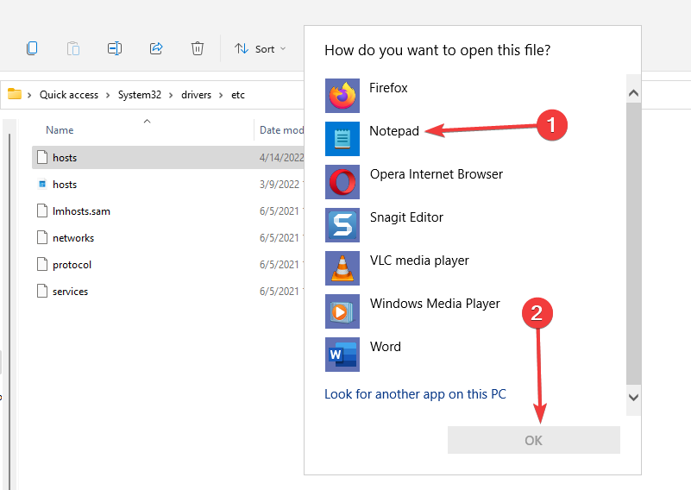Viewport: 691px width, 490px height.
Task: Click the Delete trash icon
Action: 198,48
